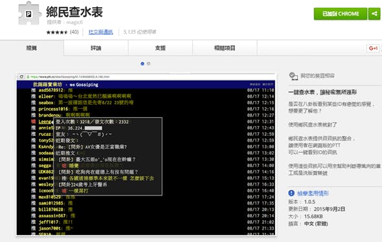Open the 支援 tab
This screenshot has height=242, width=382.
pos(161,48)
